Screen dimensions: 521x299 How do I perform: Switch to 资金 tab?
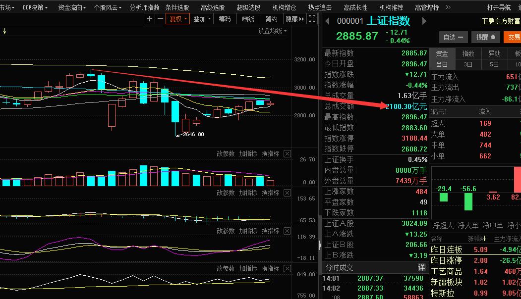[442, 53]
